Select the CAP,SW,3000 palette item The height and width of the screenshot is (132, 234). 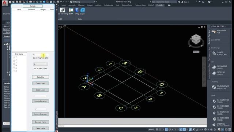pyautogui.click(x=220, y=67)
